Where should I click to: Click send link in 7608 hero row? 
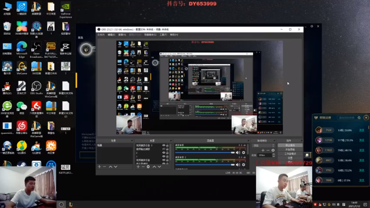pyautogui.click(x=361, y=180)
